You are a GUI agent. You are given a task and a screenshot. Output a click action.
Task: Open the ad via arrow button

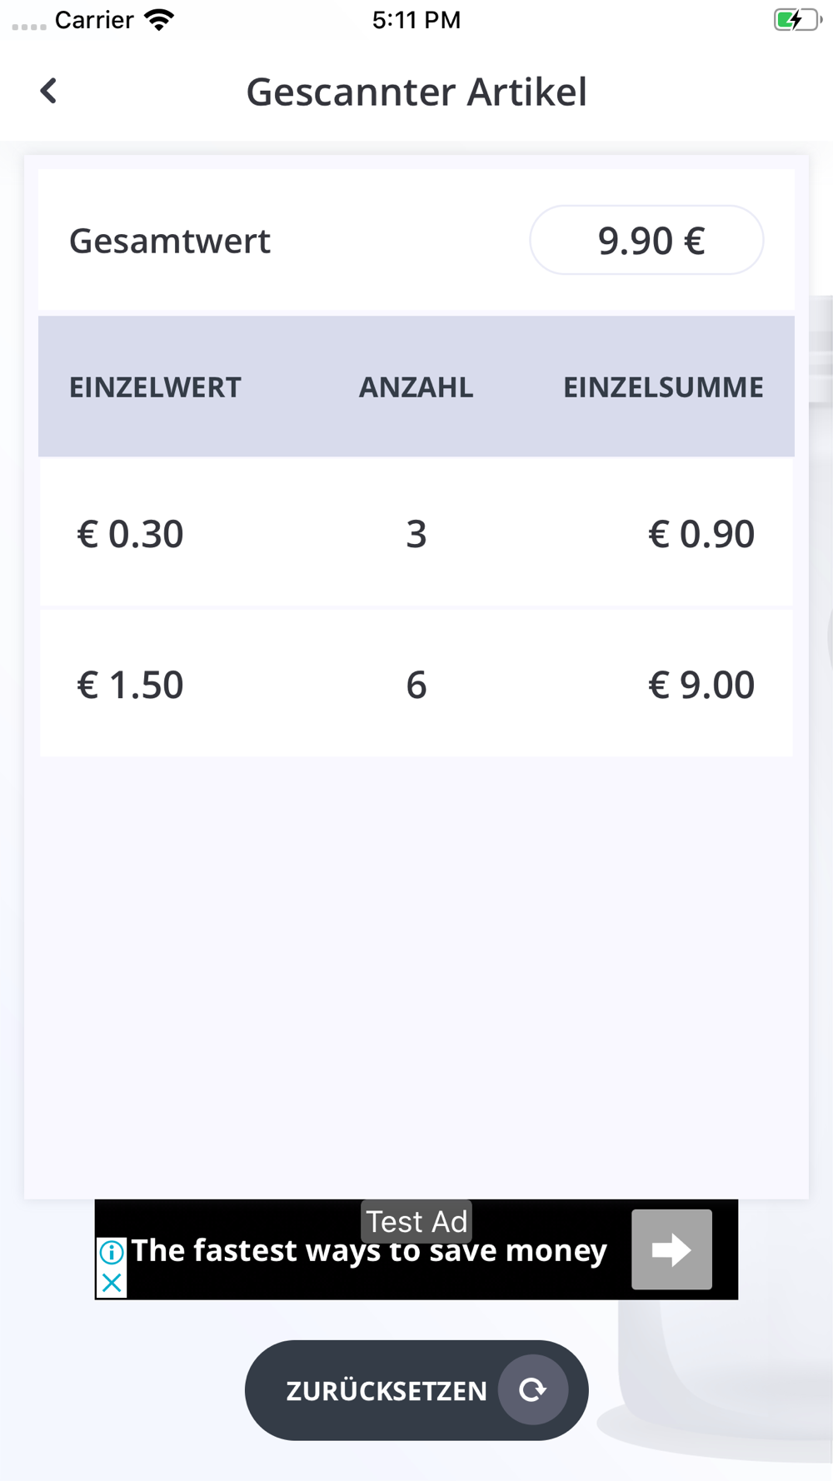[671, 1249]
